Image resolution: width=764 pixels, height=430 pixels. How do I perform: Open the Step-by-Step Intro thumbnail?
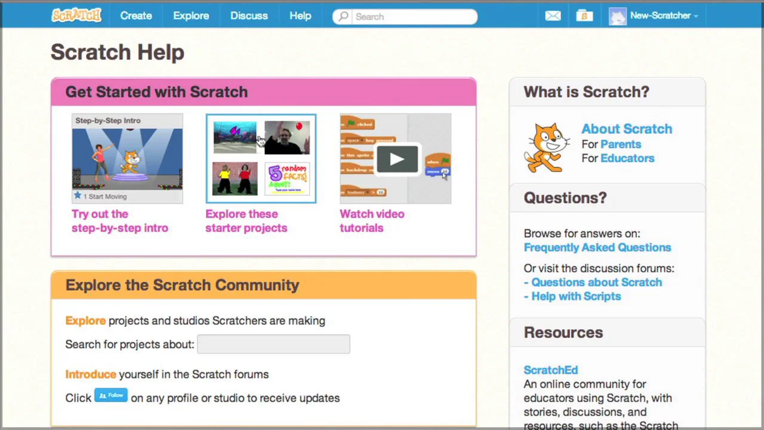click(127, 159)
